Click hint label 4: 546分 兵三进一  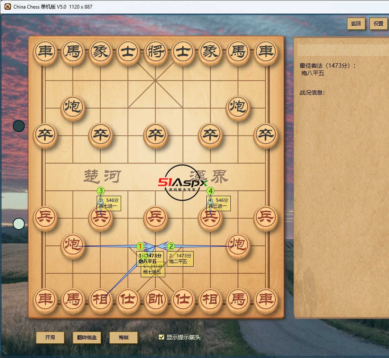coord(218,203)
